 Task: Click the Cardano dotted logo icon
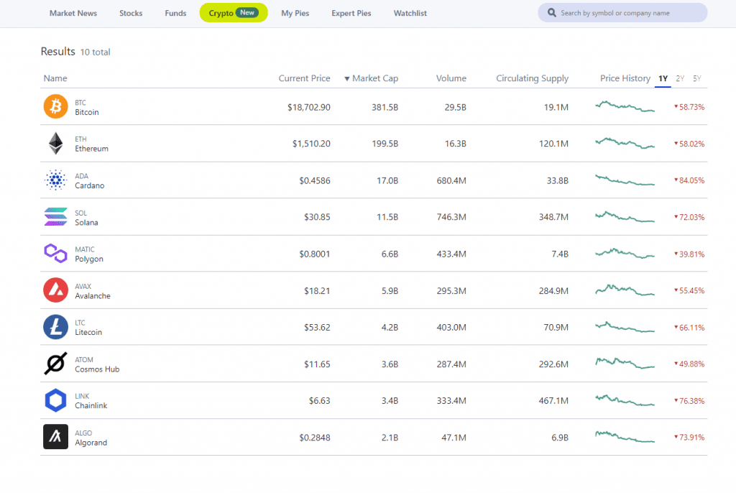[x=55, y=180]
